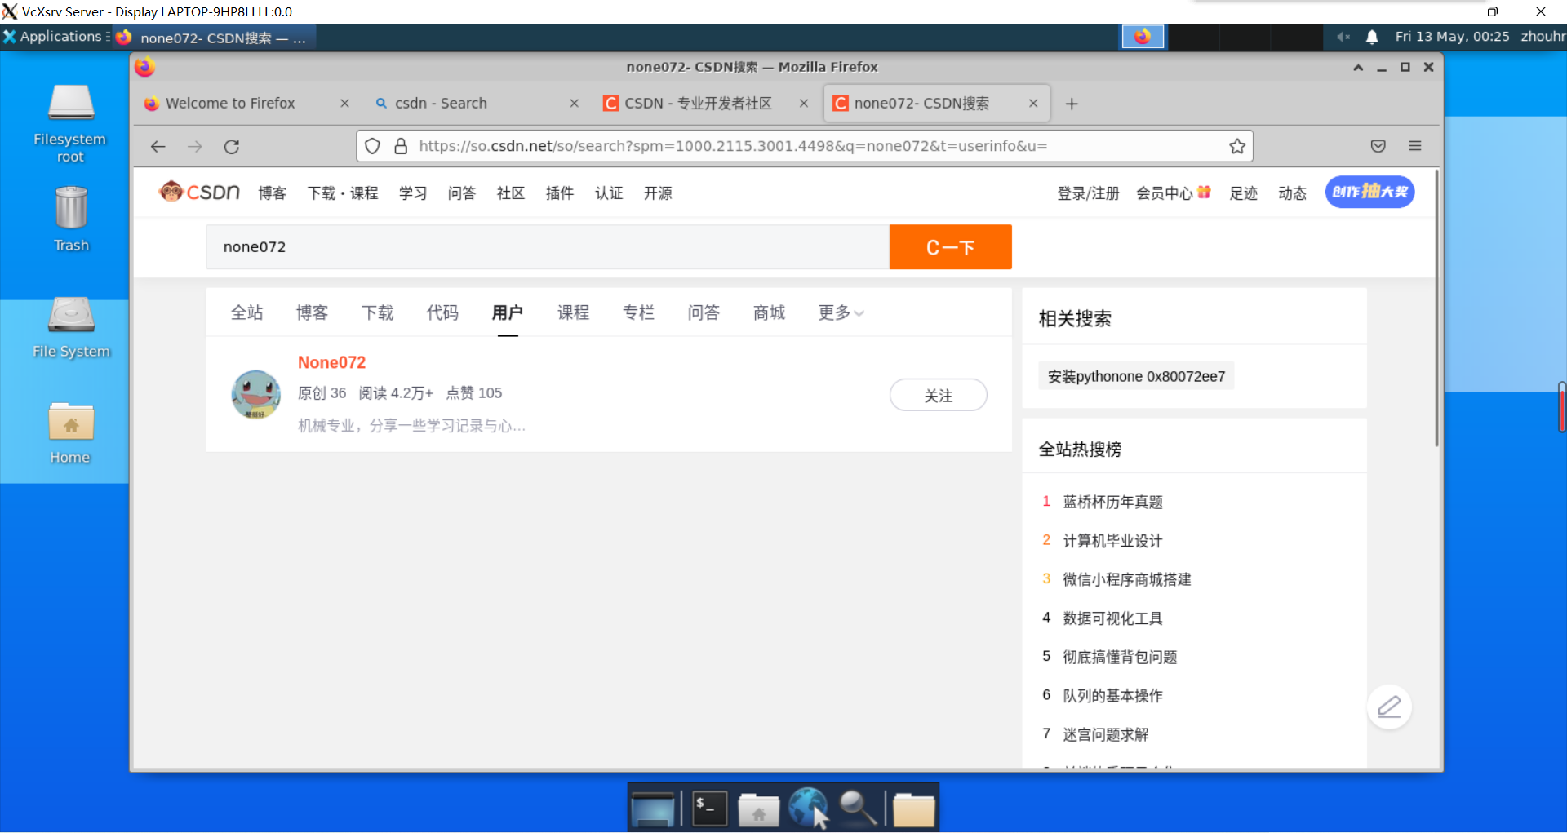Bookmark this page with the star icon
This screenshot has width=1567, height=833.
click(x=1237, y=146)
